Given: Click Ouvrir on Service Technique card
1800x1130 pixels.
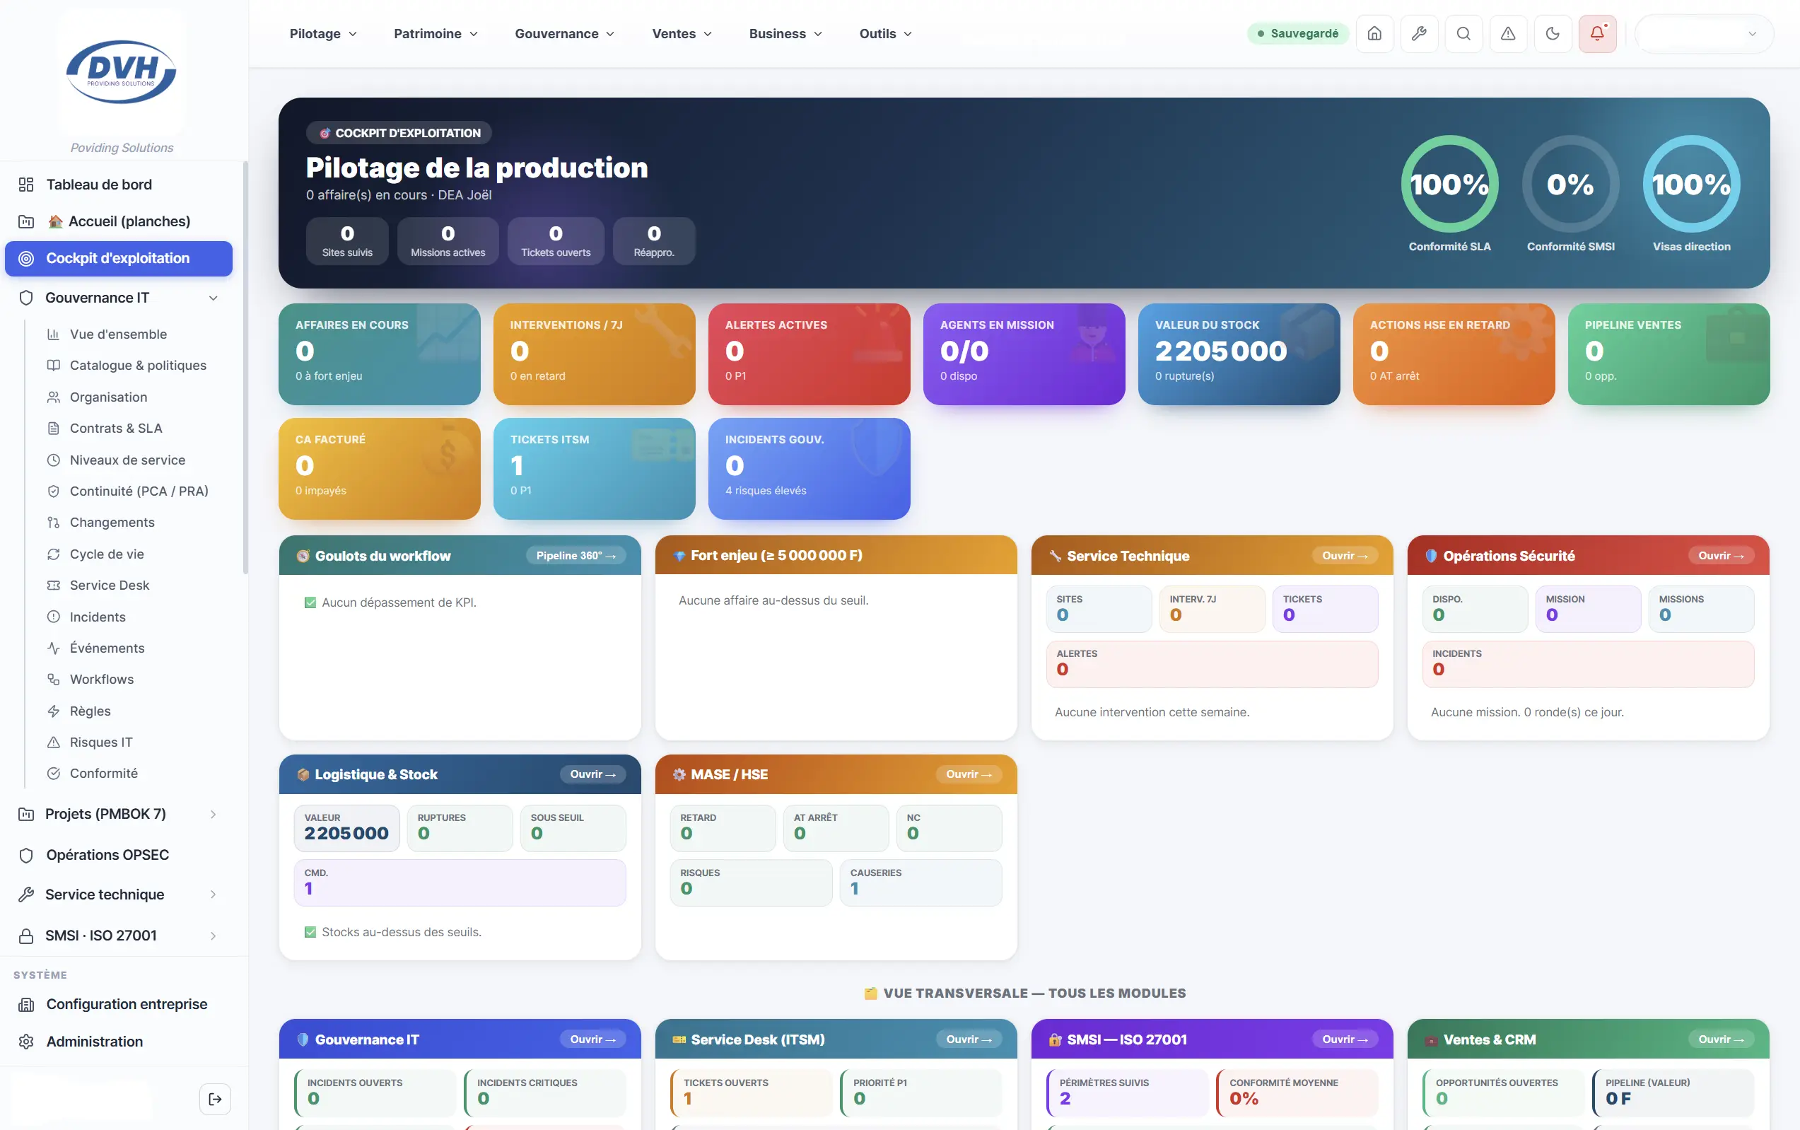Looking at the screenshot, I should (1345, 556).
